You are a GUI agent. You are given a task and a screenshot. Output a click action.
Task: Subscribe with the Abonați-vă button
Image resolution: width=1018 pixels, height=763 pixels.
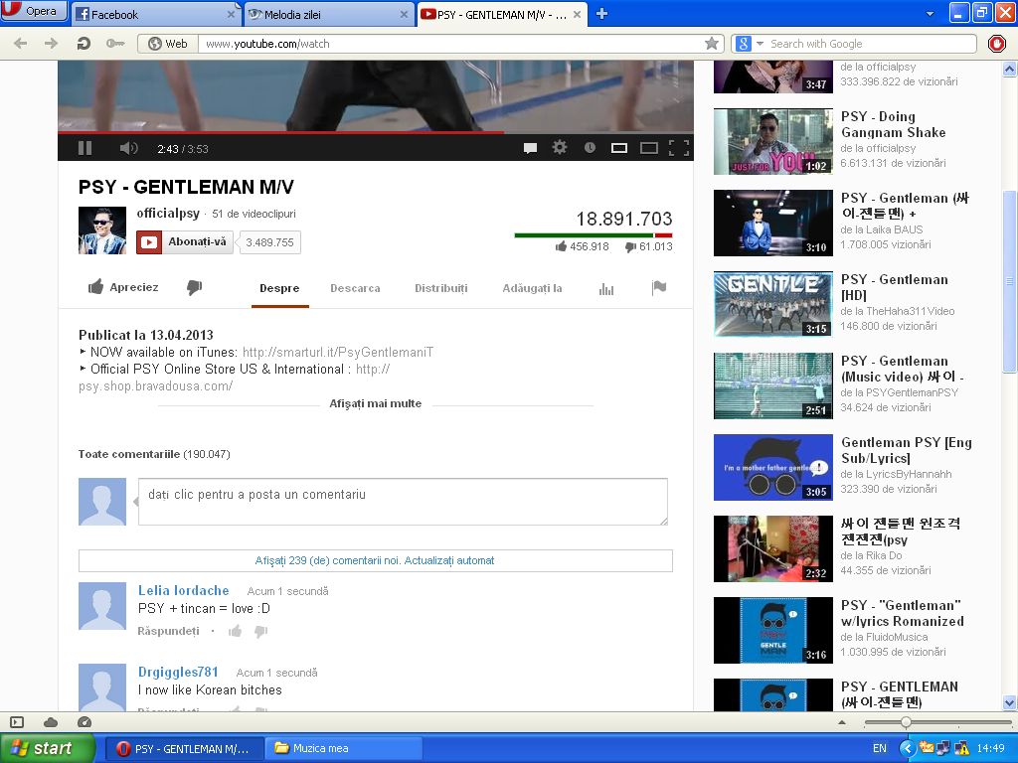tap(184, 242)
